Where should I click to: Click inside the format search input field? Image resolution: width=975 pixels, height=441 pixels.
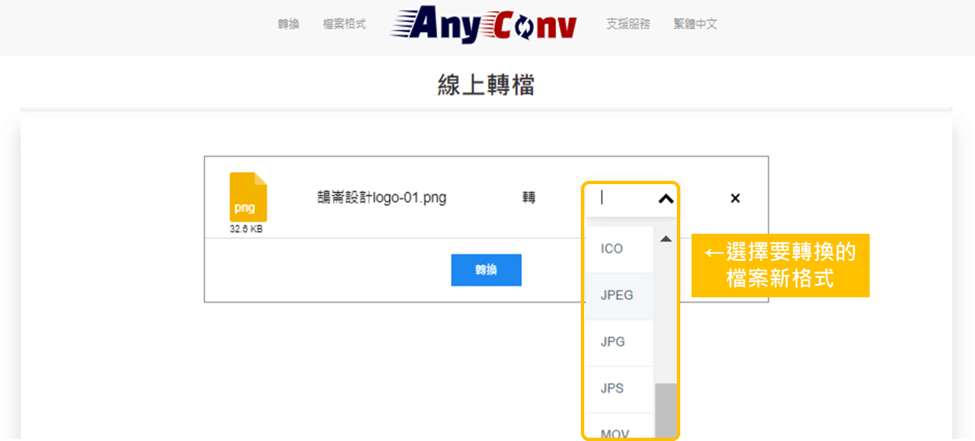tap(626, 198)
